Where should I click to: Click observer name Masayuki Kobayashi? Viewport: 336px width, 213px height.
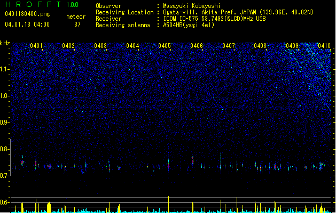point(192,6)
